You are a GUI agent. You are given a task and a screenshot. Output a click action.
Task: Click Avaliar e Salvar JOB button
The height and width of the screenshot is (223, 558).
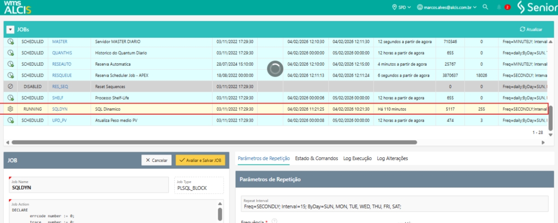201,161
